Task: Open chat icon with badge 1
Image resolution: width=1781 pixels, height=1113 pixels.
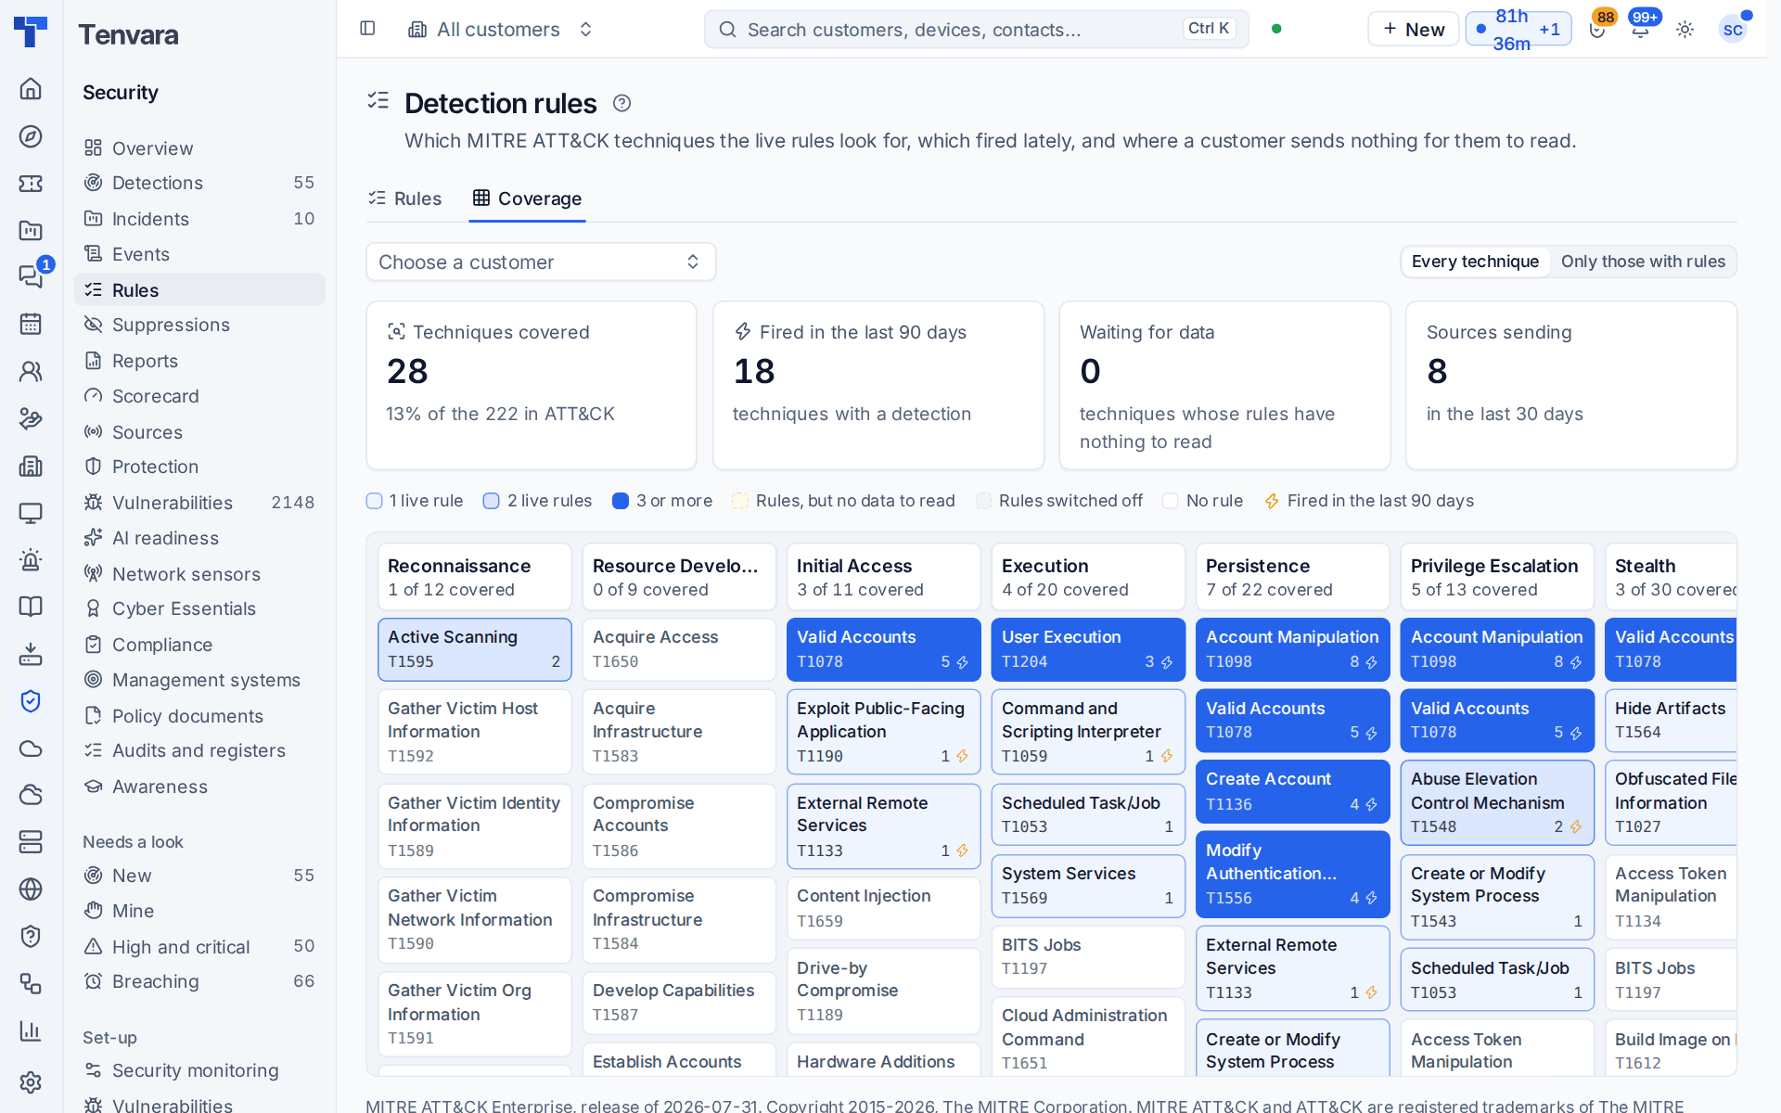Action: (31, 276)
